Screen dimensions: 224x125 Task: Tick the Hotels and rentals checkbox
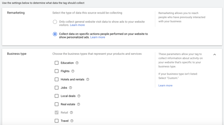click(57, 79)
